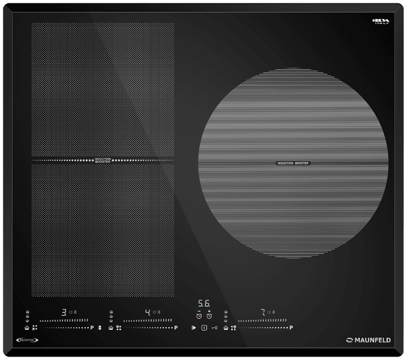Tap the right zone power slider showing 7
This screenshot has width=406, height=360.
(262, 320)
